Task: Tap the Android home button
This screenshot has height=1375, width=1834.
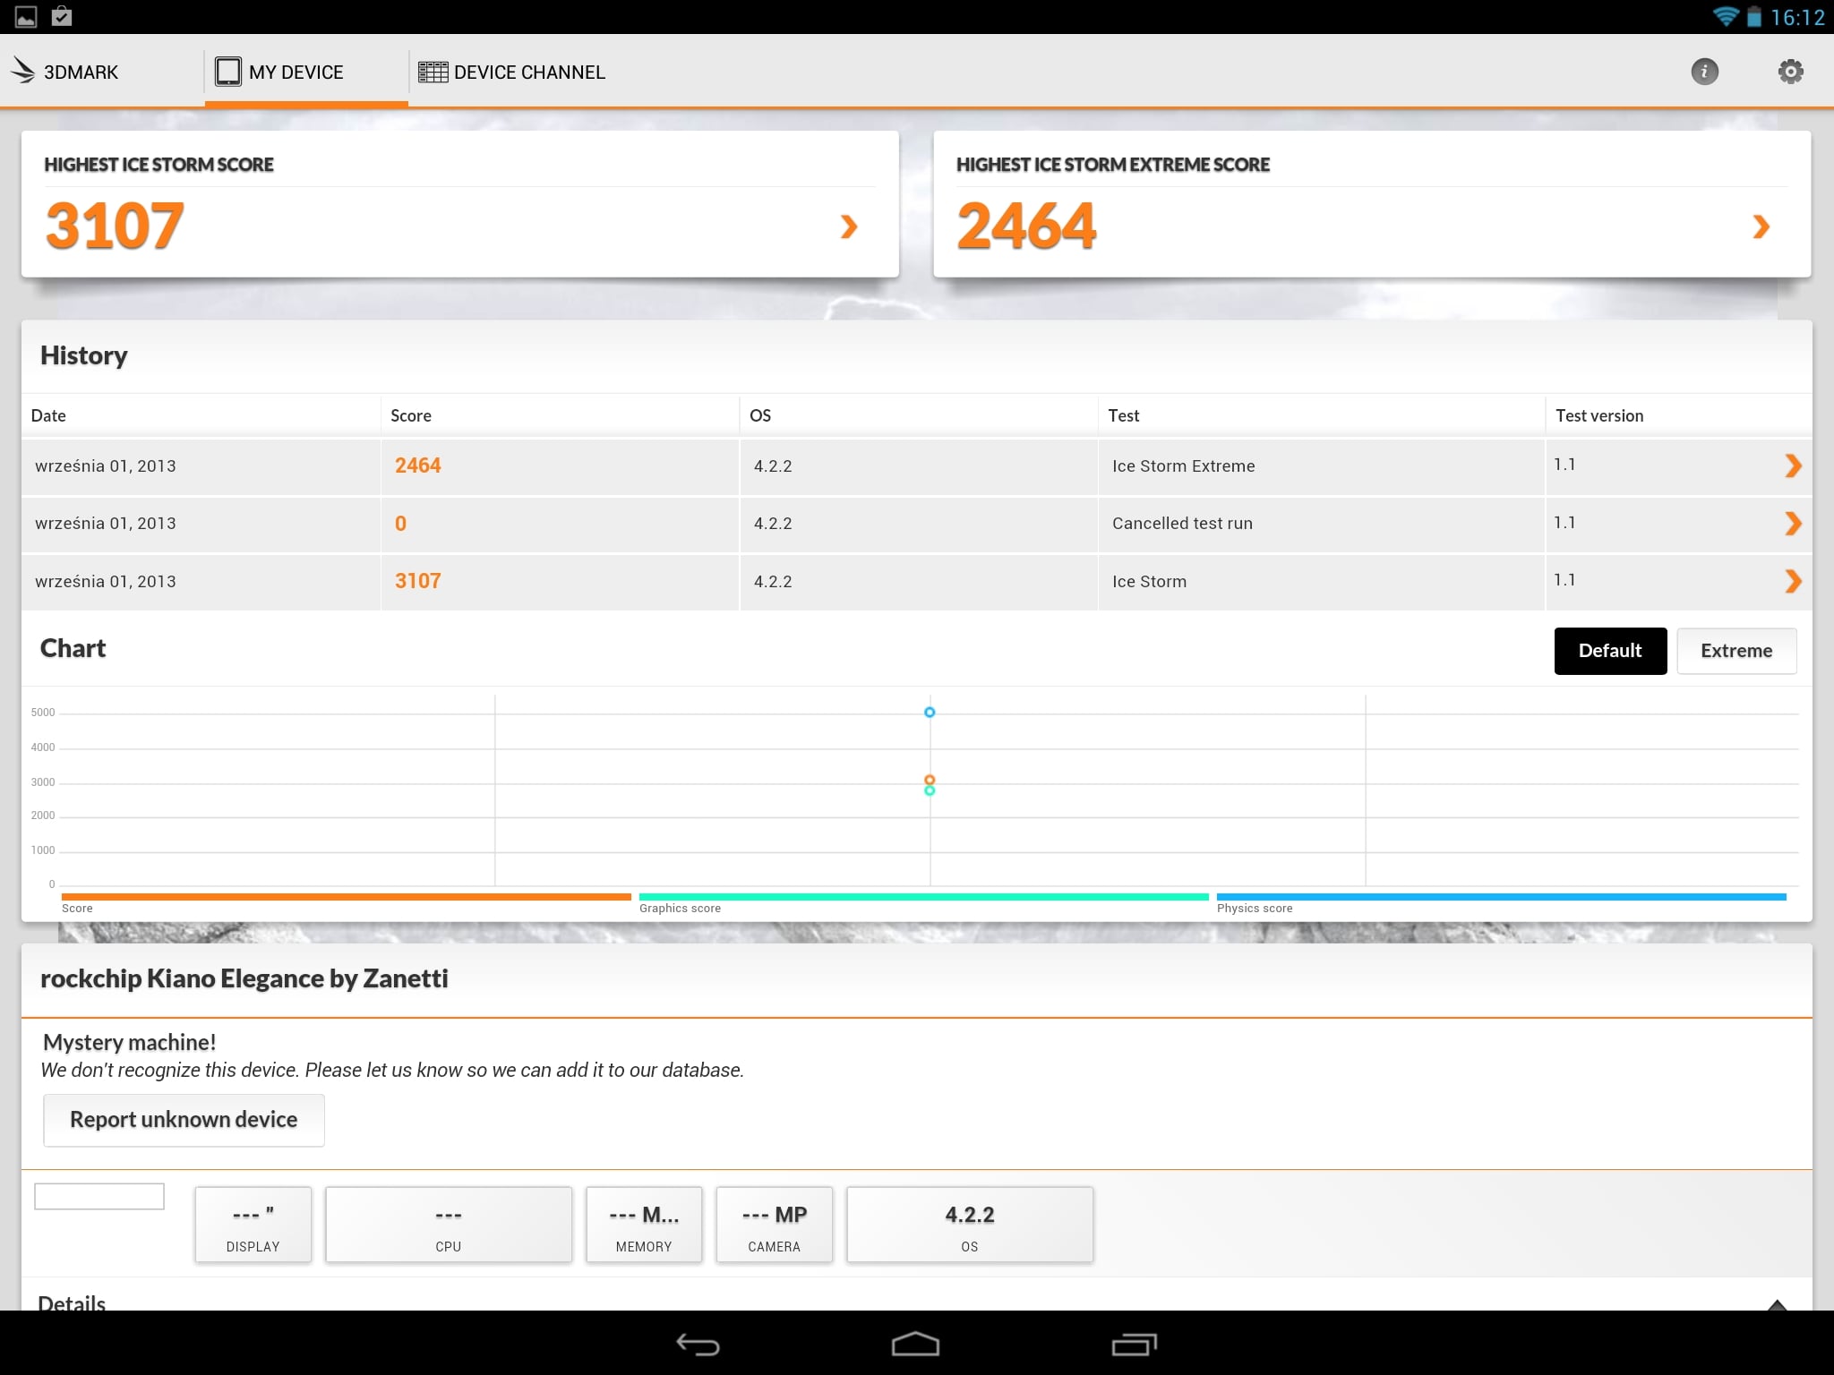Action: tap(915, 1344)
